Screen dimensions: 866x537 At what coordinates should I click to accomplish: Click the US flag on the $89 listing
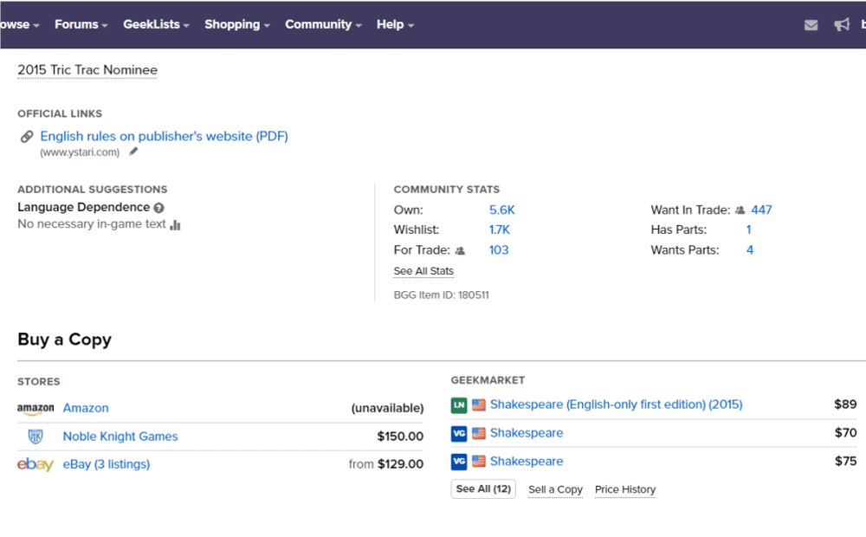coord(479,405)
